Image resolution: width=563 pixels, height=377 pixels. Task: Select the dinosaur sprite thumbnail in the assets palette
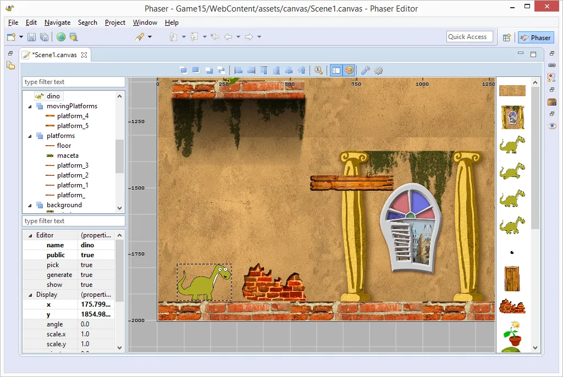(512, 144)
